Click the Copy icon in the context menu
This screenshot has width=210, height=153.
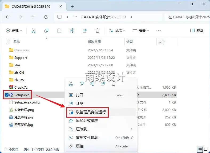click(82, 84)
